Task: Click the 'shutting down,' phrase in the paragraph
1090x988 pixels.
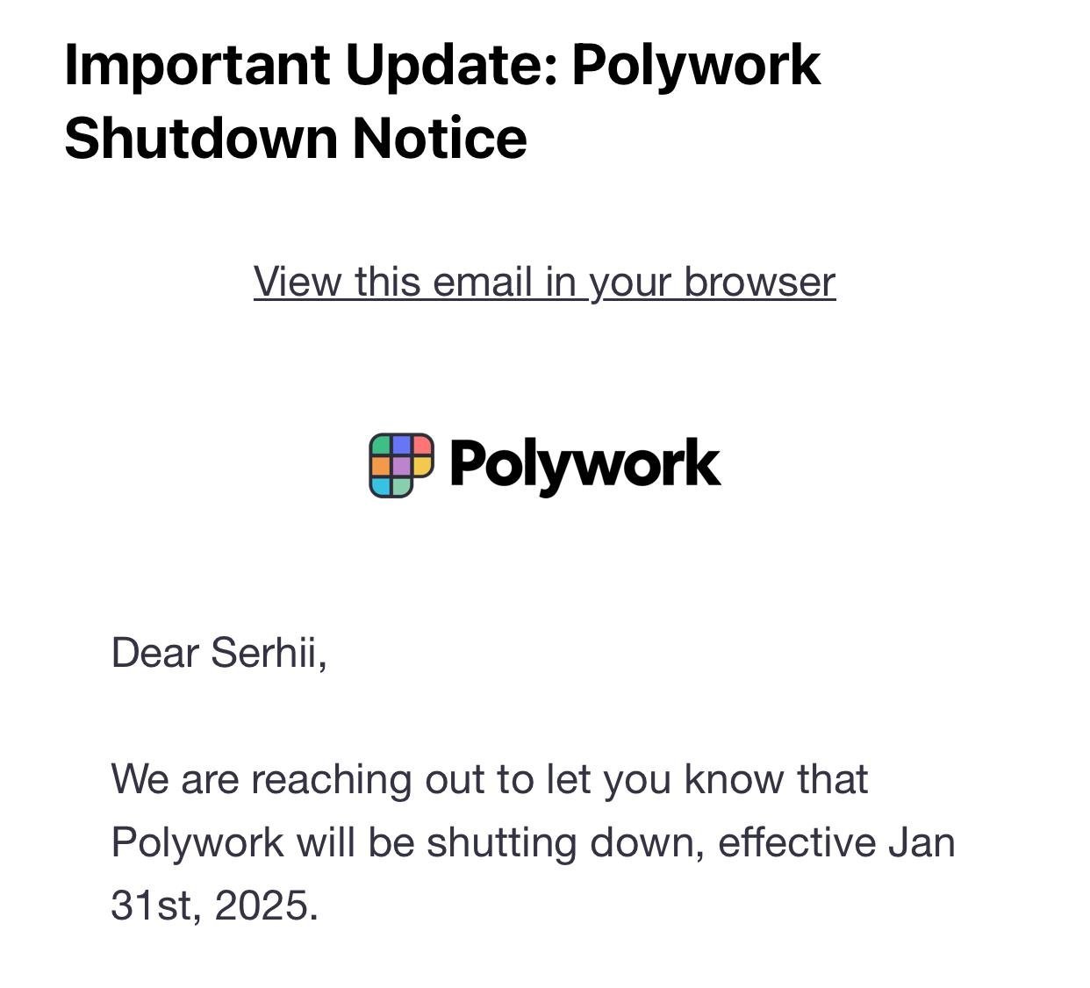Action: tap(566, 843)
